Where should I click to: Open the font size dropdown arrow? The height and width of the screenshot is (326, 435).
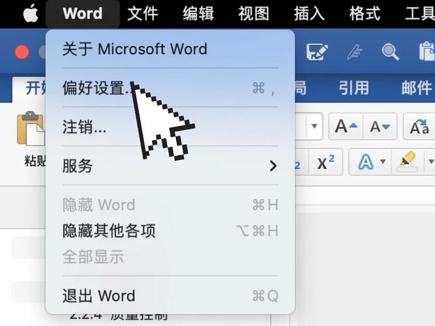(x=314, y=126)
